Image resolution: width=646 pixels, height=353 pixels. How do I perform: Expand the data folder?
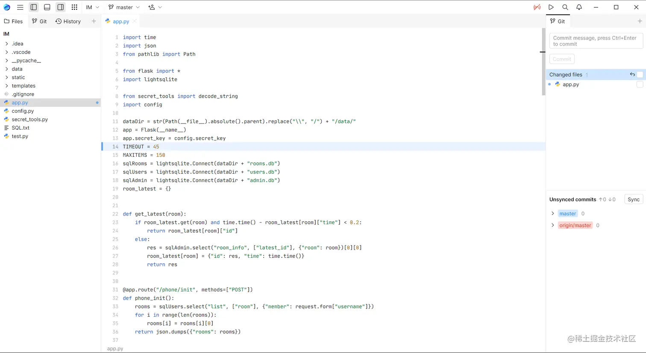pyautogui.click(x=7, y=69)
